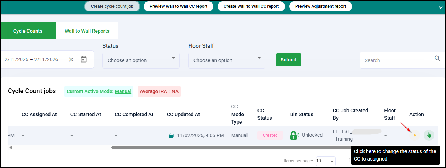
Task: Click the green Submit button
Action: [x=288, y=60]
